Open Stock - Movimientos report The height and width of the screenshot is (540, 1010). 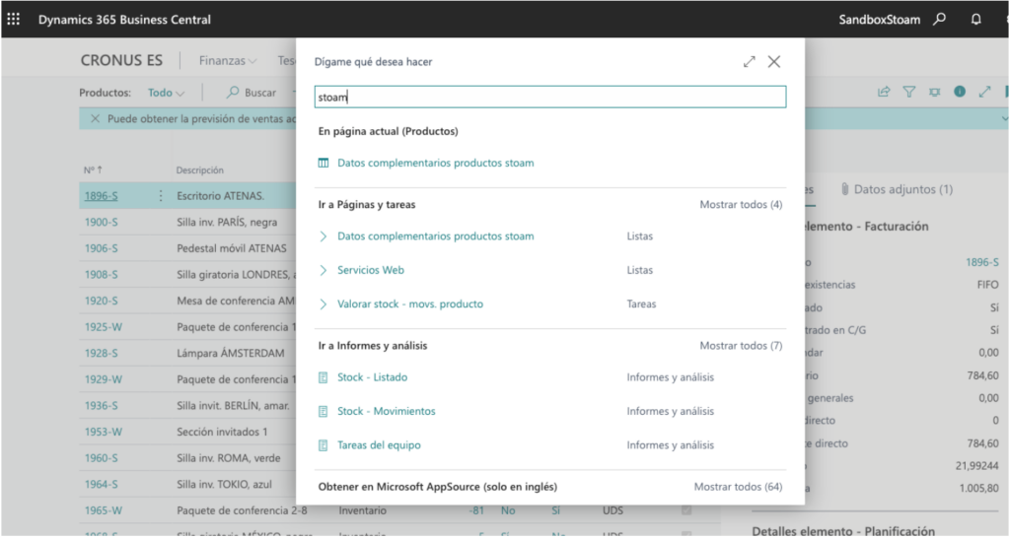coord(387,411)
